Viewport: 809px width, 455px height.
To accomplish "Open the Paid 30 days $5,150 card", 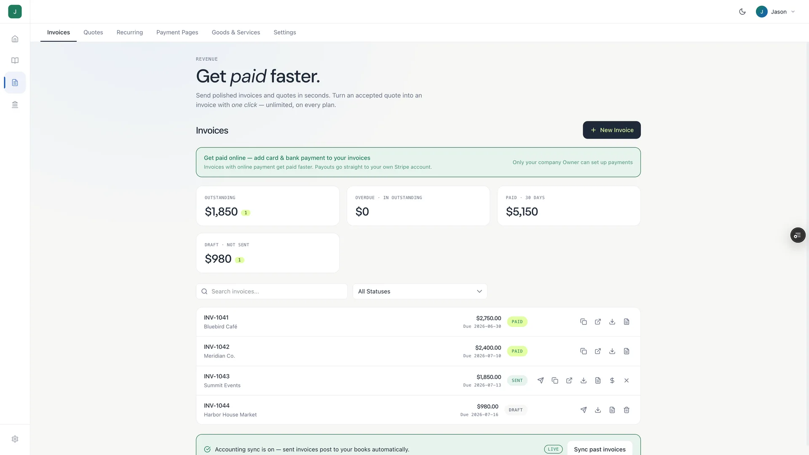I will pos(569,206).
